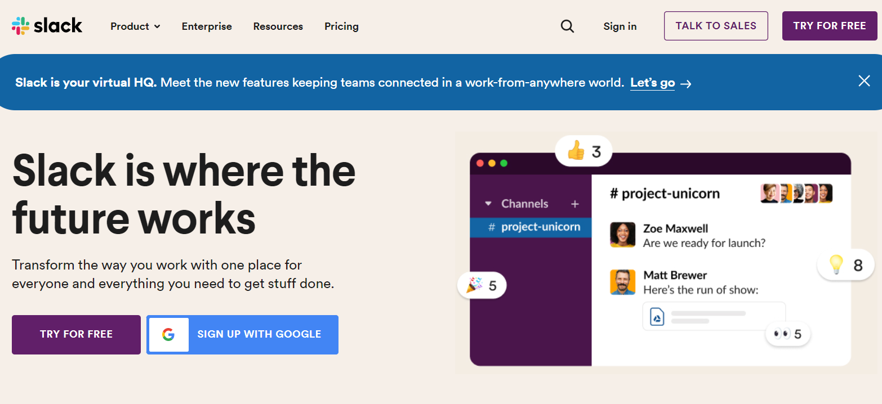Click the hero Try for Free button
The width and height of the screenshot is (882, 404).
76,335
